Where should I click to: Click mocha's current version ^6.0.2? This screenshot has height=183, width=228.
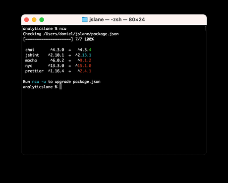tap(57, 61)
